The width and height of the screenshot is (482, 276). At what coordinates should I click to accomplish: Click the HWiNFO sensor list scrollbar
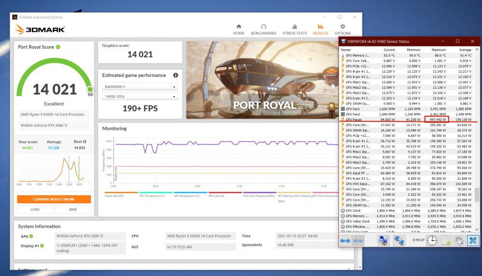pyautogui.click(x=477, y=195)
